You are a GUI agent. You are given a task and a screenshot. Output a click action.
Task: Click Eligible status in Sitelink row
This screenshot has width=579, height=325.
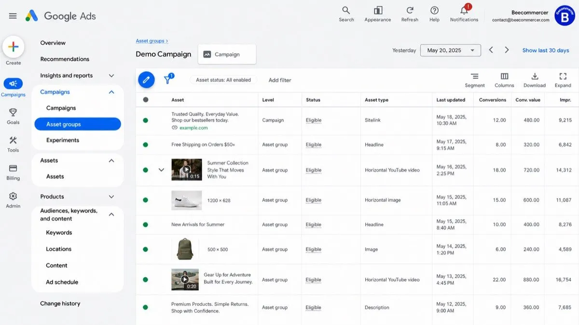coord(314,120)
